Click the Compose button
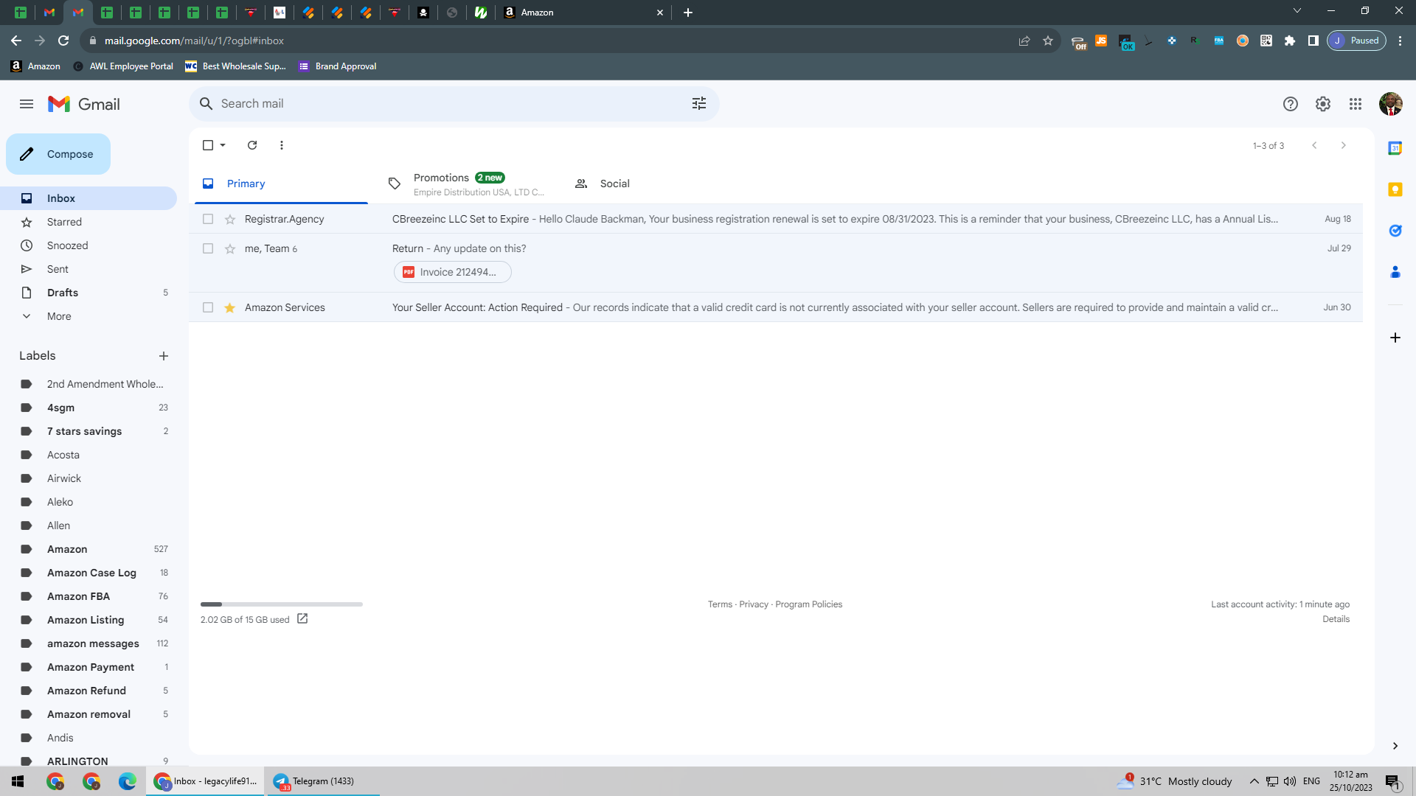Image resolution: width=1416 pixels, height=796 pixels. coord(58,154)
